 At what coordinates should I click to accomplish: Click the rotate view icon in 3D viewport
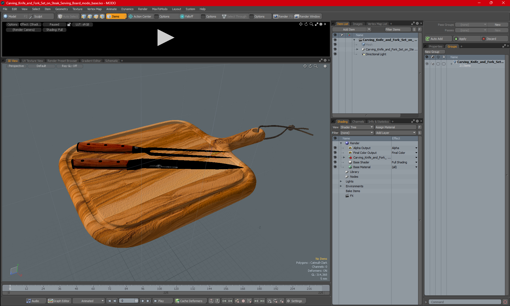coord(310,66)
